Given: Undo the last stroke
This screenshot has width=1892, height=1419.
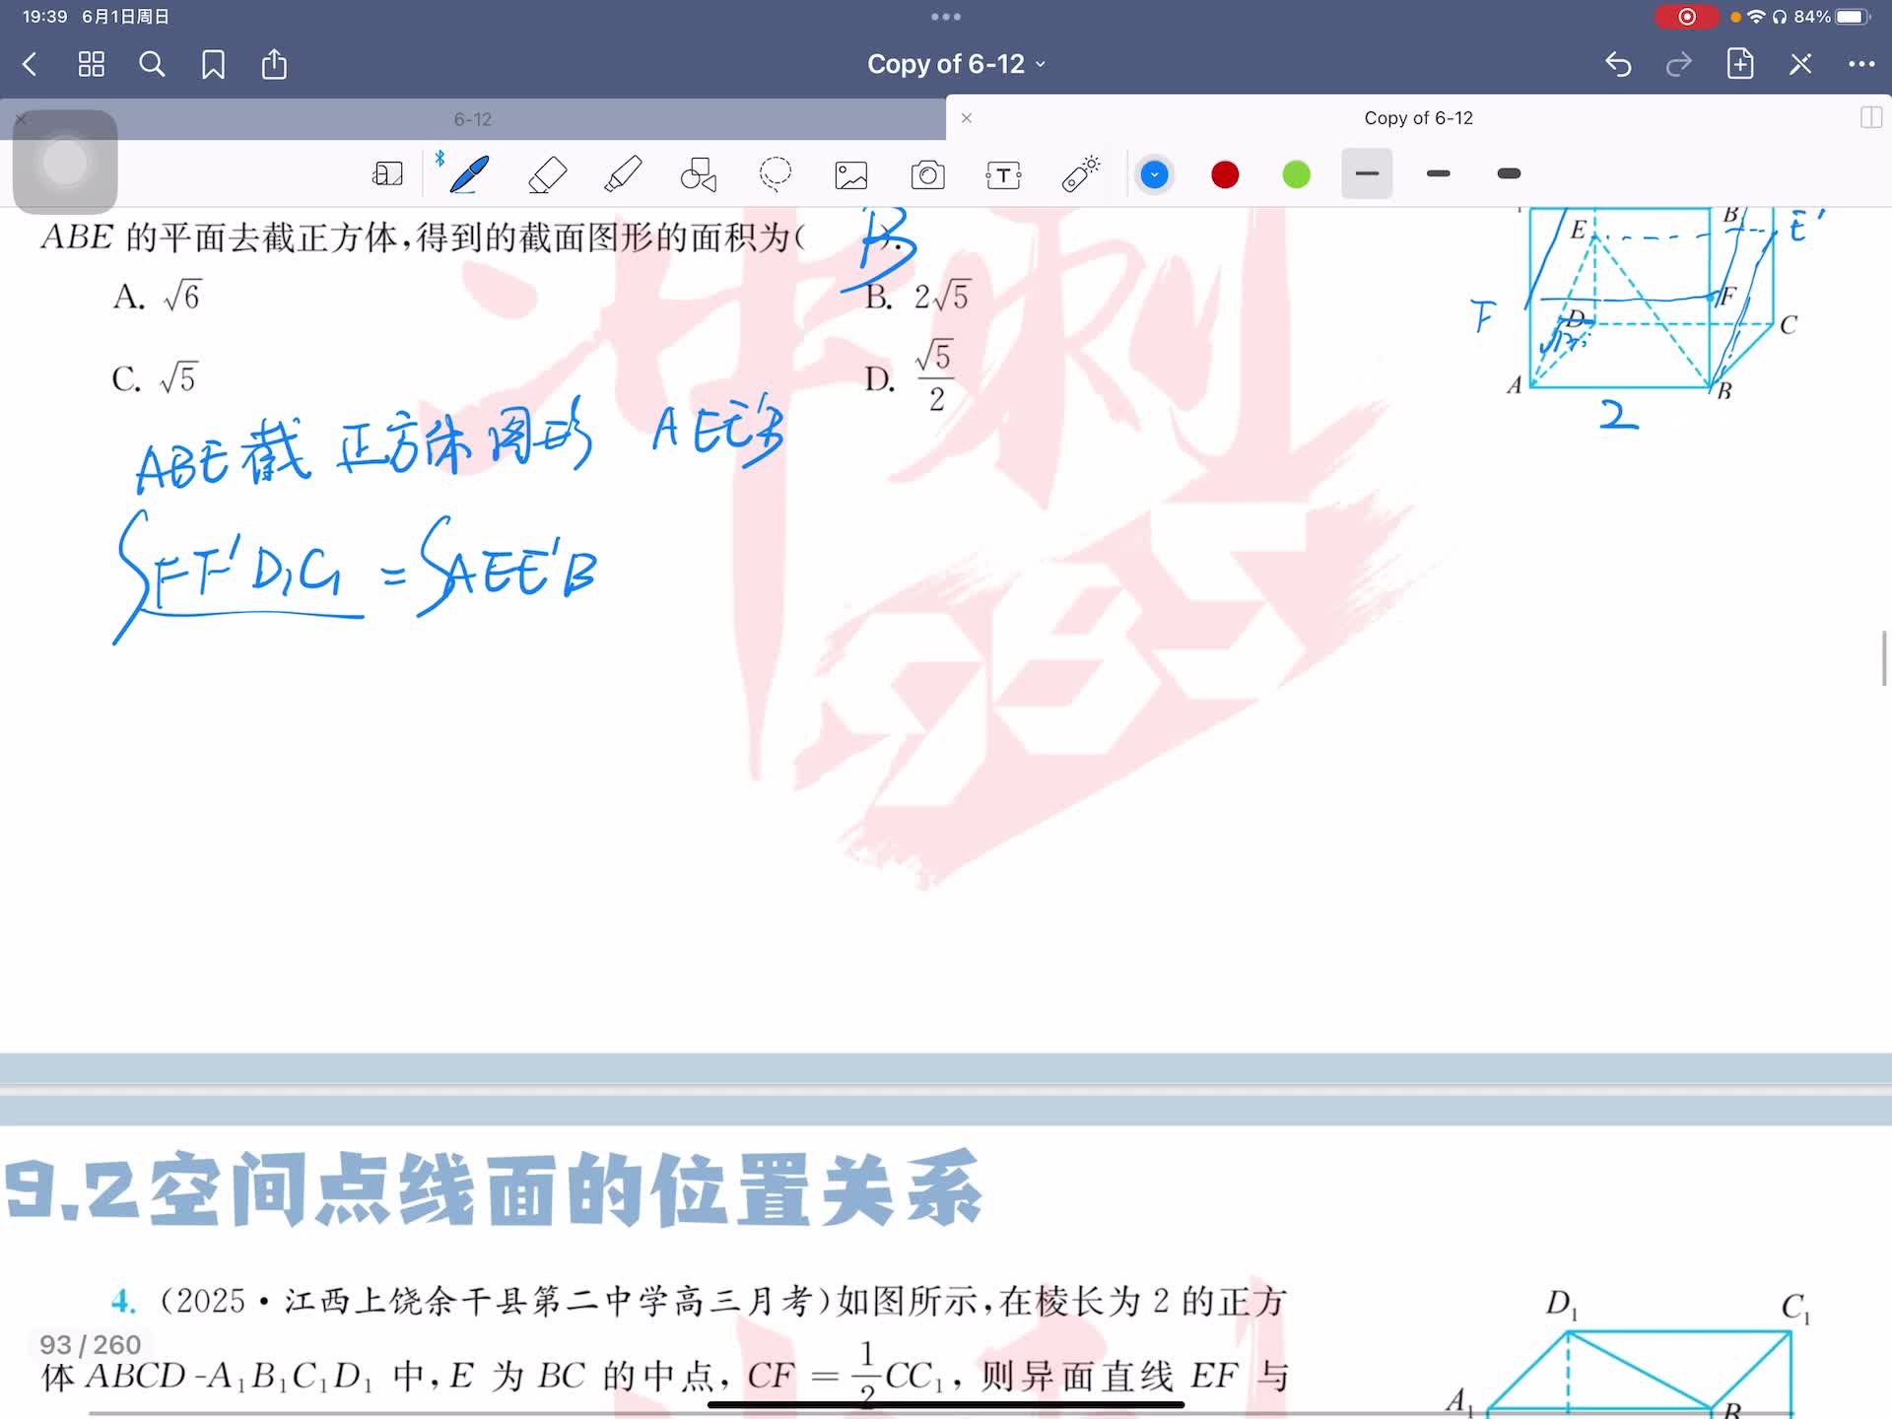Looking at the screenshot, I should [x=1617, y=65].
